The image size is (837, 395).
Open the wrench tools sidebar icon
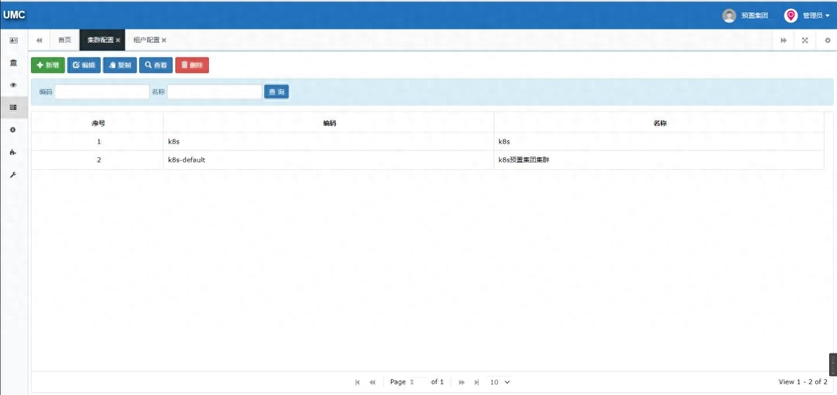[x=13, y=175]
